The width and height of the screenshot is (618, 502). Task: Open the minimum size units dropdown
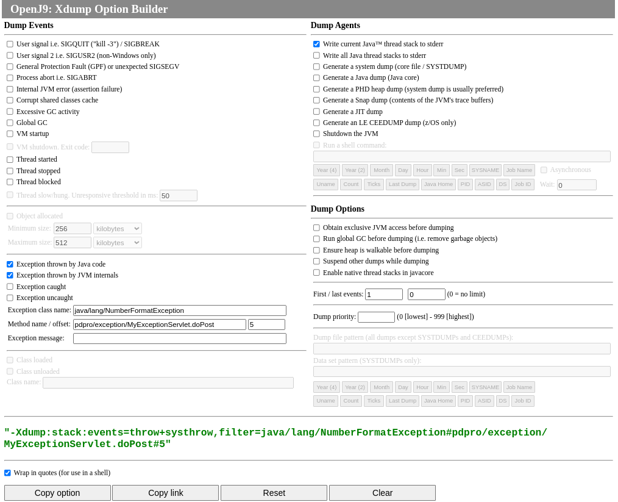[x=117, y=228]
